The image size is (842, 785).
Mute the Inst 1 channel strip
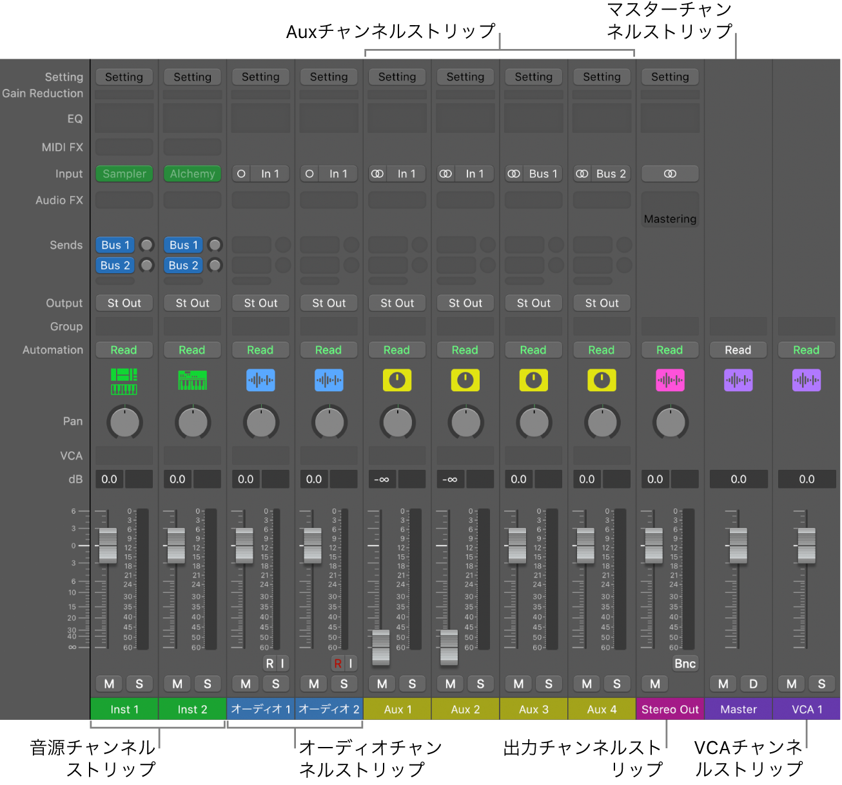click(109, 684)
